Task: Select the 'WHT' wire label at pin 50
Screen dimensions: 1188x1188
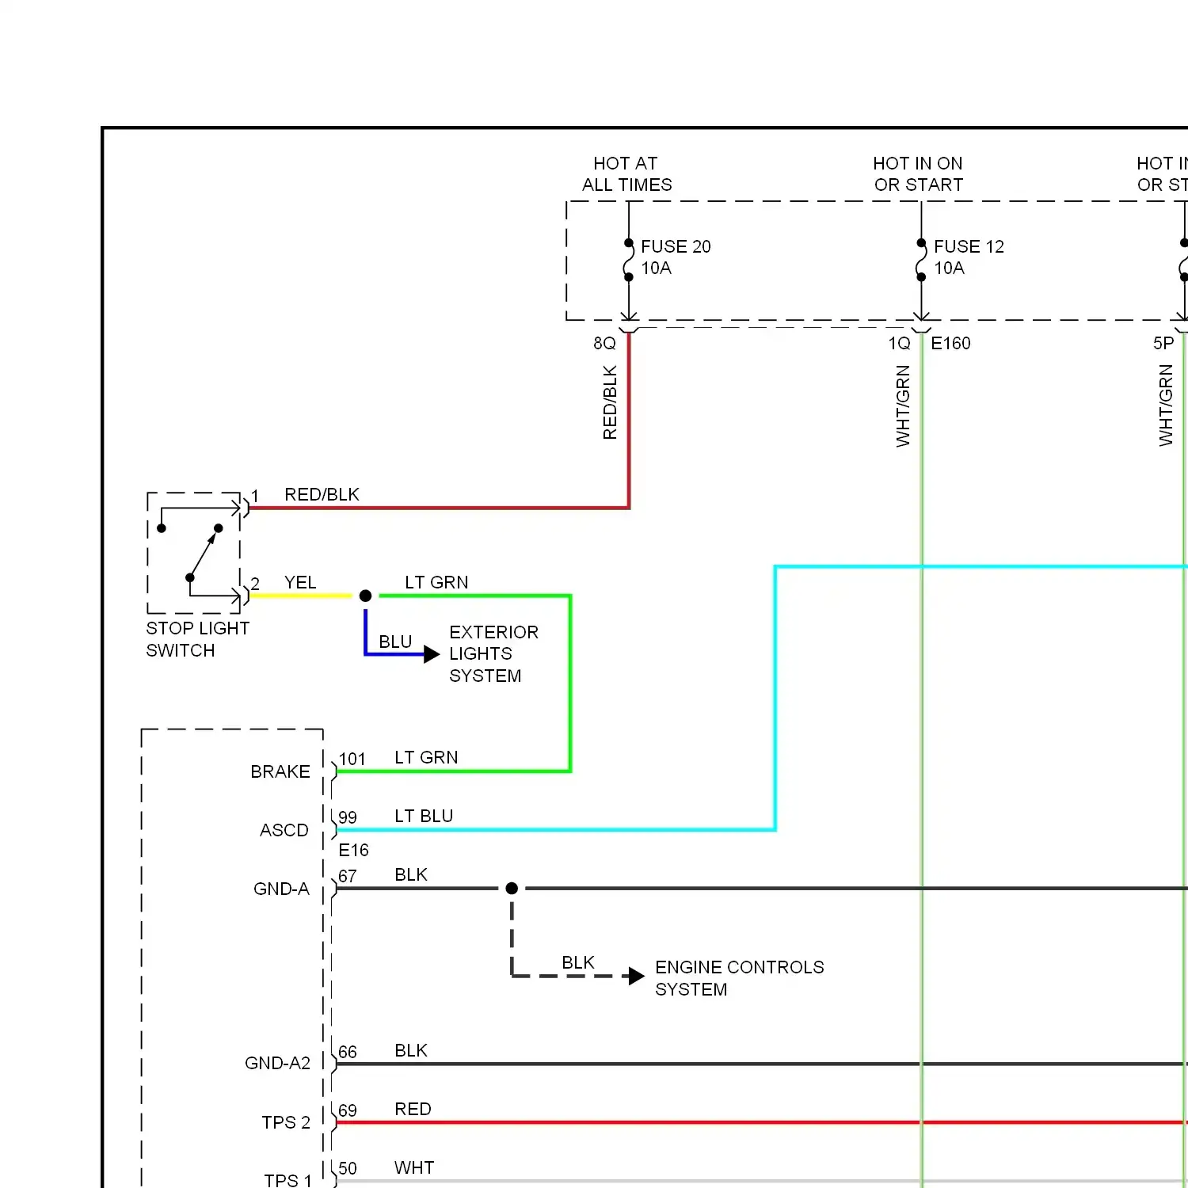Action: 414,1167
